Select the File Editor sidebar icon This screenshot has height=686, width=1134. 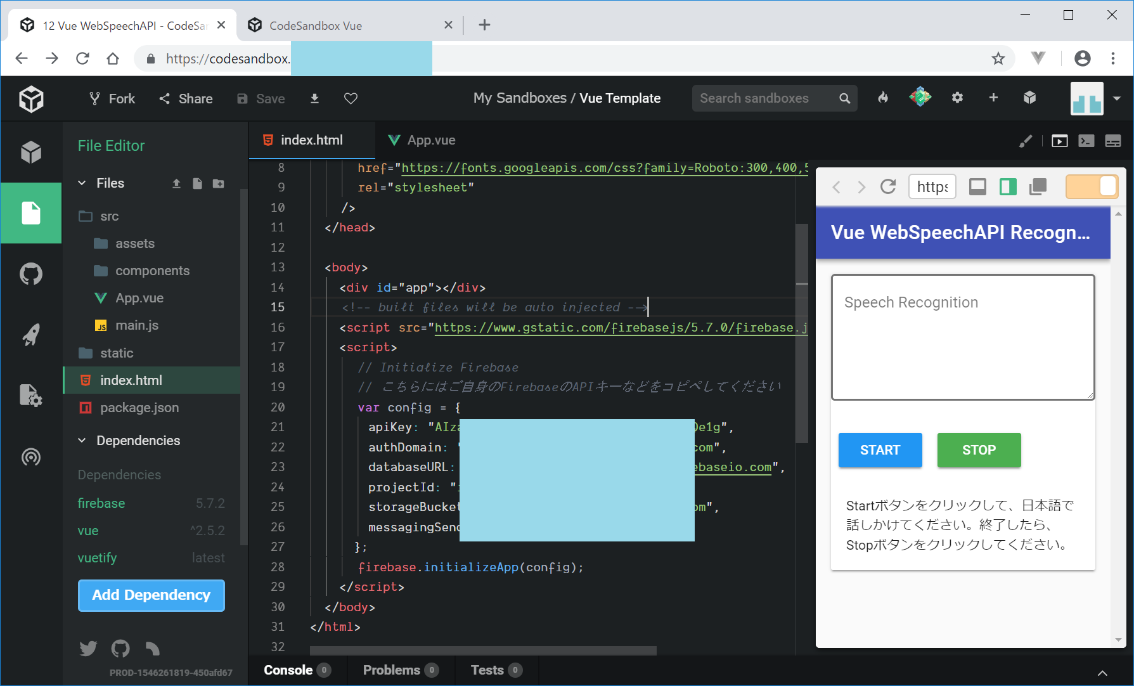pos(31,213)
